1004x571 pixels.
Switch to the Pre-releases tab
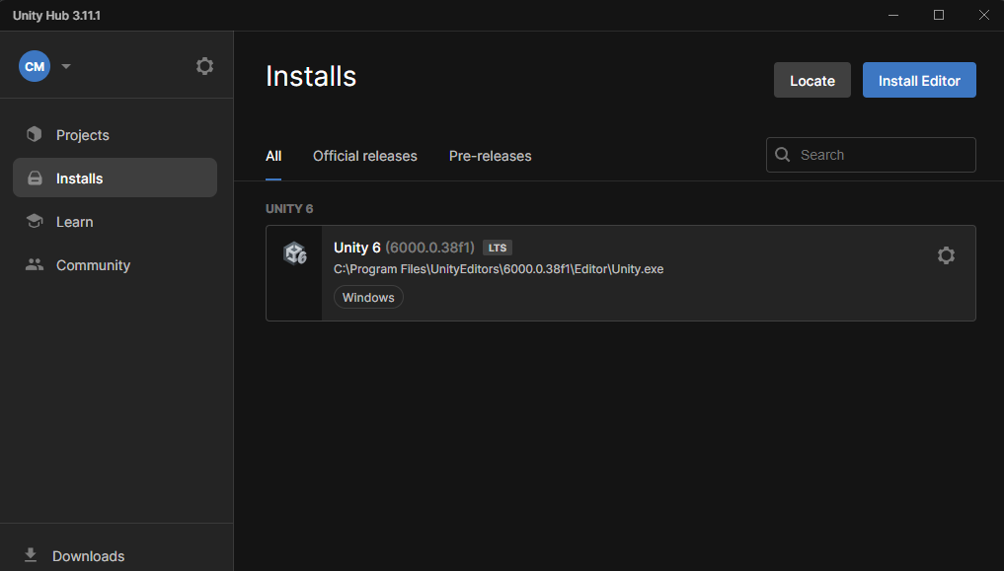click(490, 156)
